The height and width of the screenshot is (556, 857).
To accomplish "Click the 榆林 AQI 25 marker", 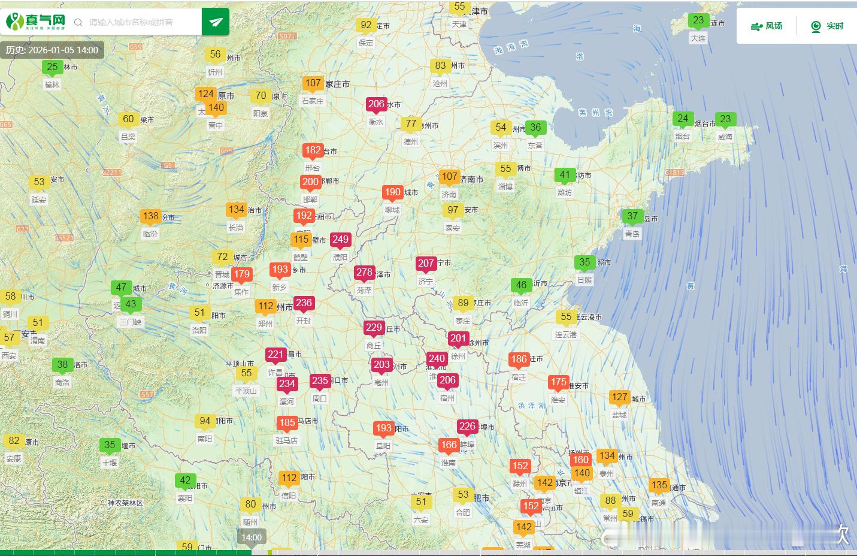I will [52, 68].
